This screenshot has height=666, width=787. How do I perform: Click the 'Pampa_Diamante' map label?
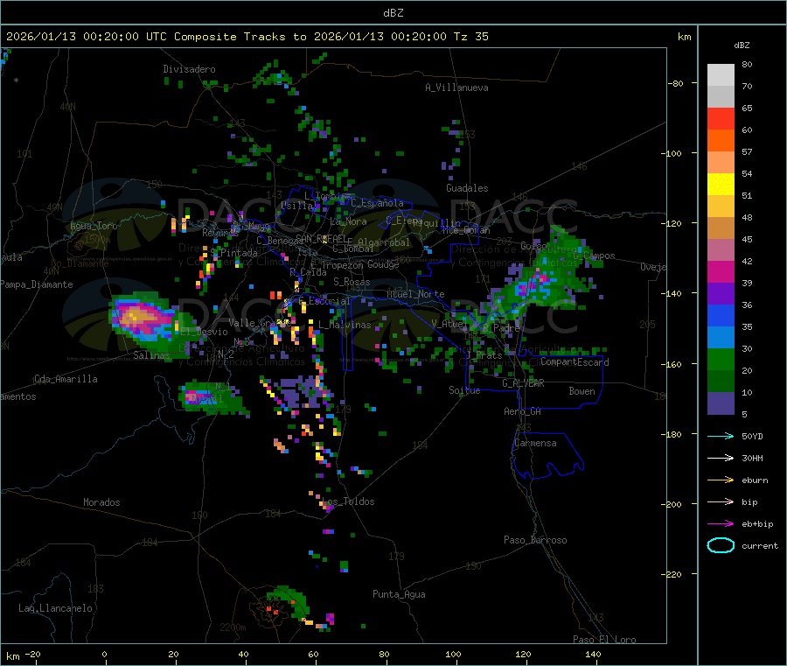point(37,284)
